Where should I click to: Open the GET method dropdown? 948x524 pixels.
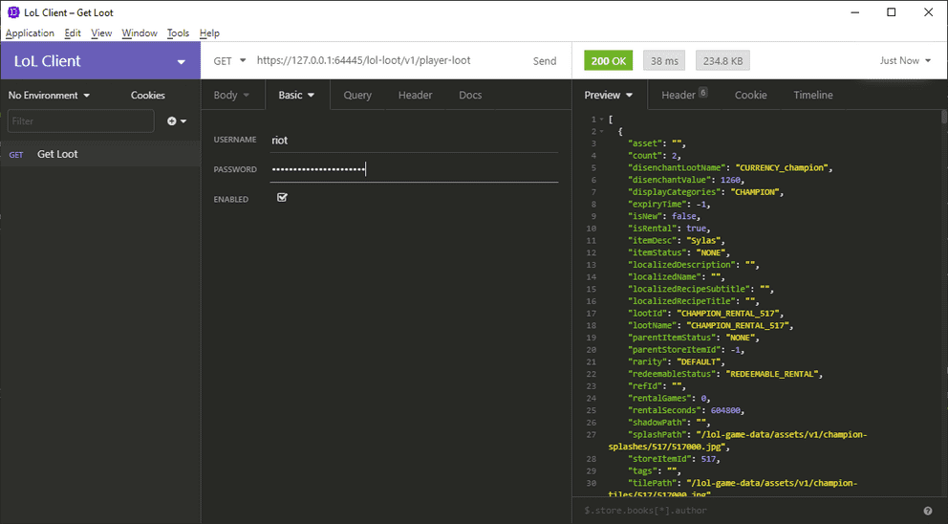pyautogui.click(x=229, y=60)
